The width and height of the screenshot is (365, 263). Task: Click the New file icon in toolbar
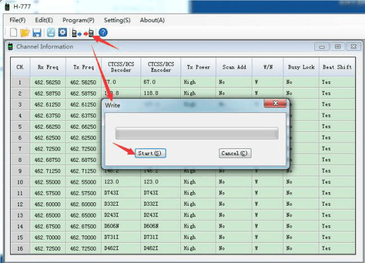[13, 33]
